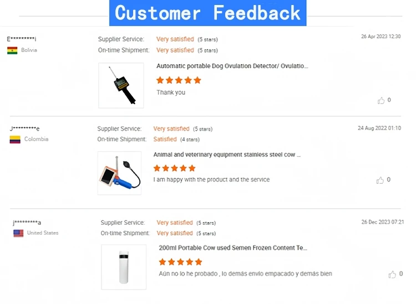
Task: Open Automatic portable Dog Ovulation Detector link
Action: click(x=232, y=66)
